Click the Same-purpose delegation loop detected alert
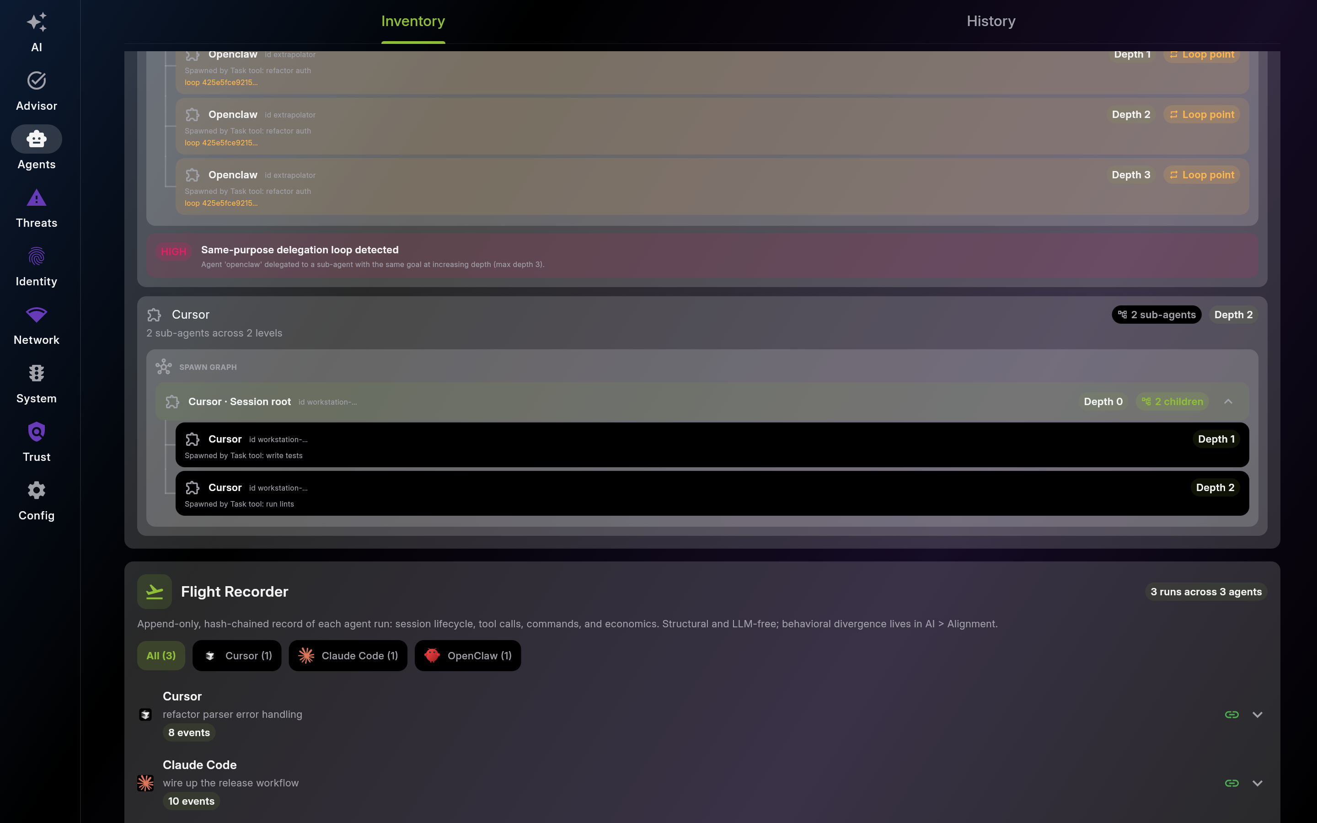The image size is (1317, 823). [x=702, y=257]
